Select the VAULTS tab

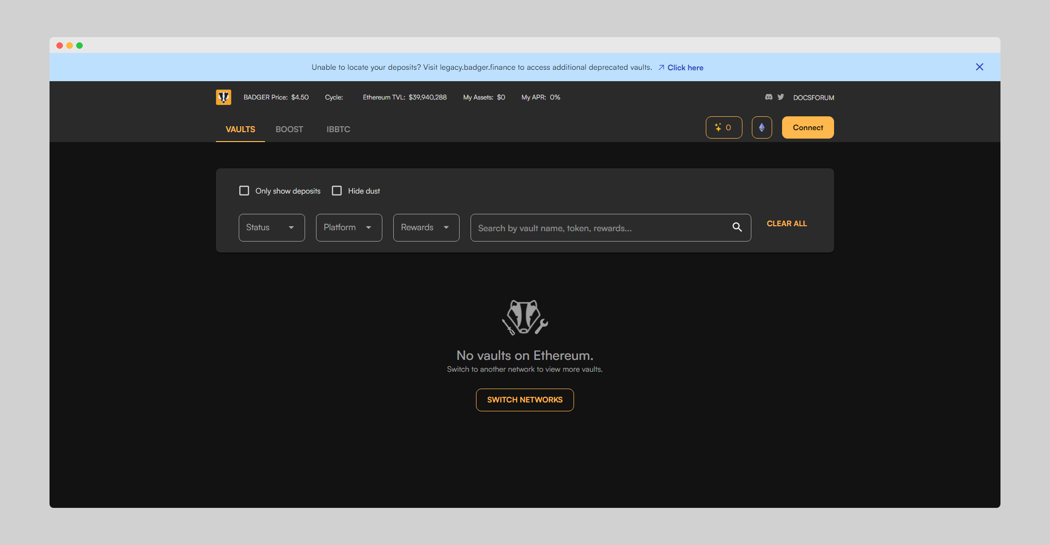tap(240, 129)
